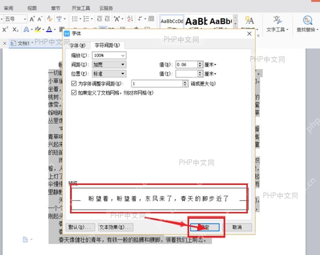Click the bullet list icon
The image size is (320, 255).
coord(75,19)
